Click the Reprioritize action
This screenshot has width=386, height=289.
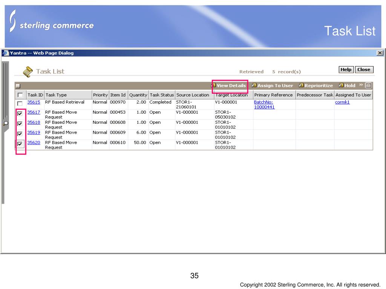(x=316, y=85)
